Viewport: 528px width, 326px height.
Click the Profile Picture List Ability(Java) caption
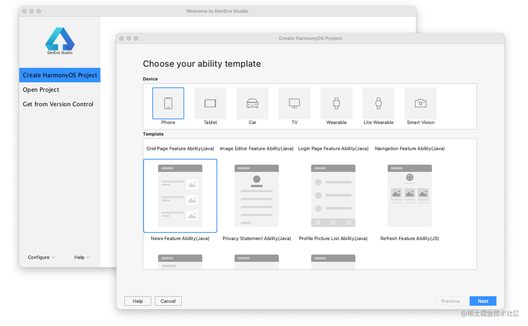pyautogui.click(x=333, y=239)
